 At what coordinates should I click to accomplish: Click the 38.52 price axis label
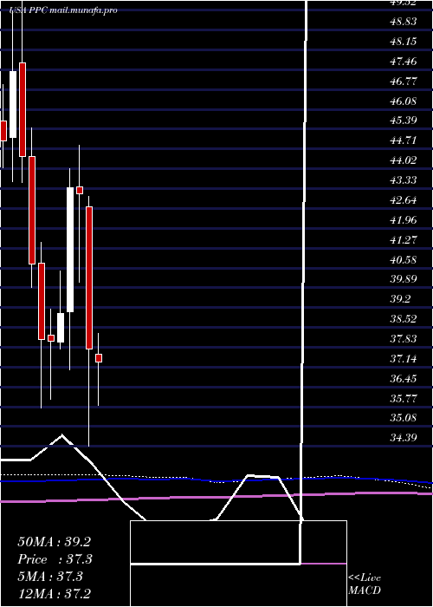click(x=403, y=319)
